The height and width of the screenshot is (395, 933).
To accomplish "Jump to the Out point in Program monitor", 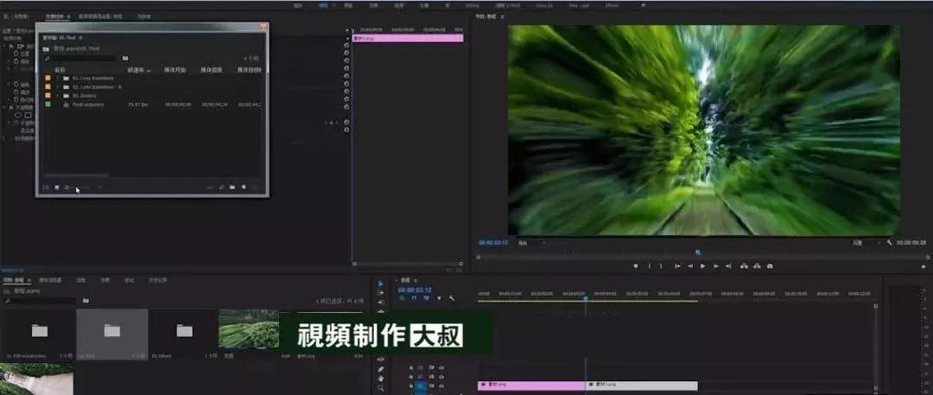I will pos(728,266).
